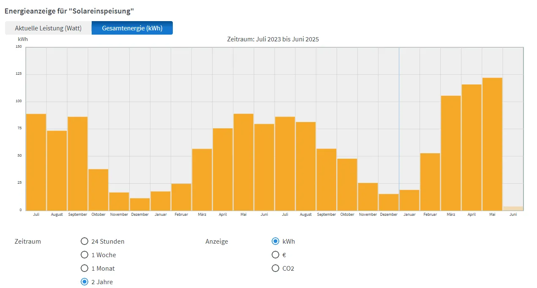Set Zeitraum to 1 Monat
This screenshot has height=288, width=537.
85,269
